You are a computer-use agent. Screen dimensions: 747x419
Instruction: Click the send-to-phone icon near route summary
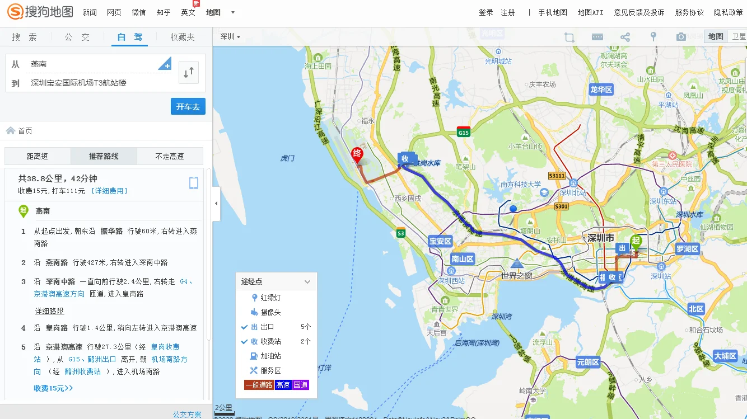click(x=194, y=183)
